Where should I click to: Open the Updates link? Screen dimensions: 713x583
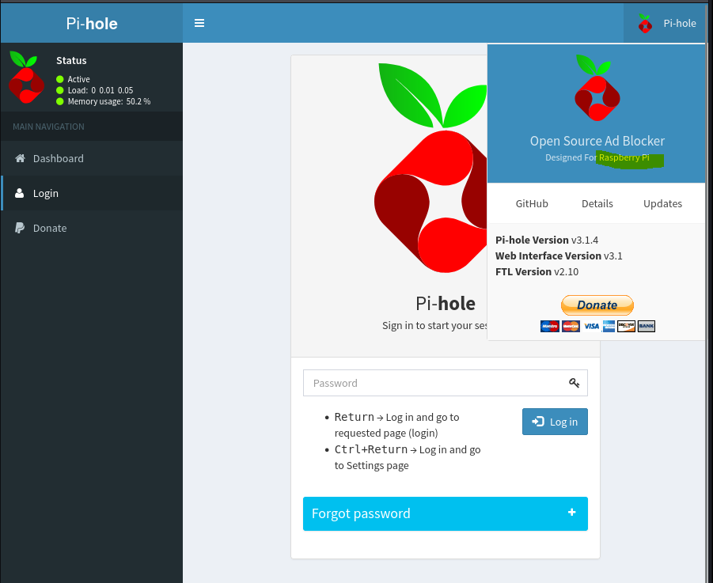point(662,203)
